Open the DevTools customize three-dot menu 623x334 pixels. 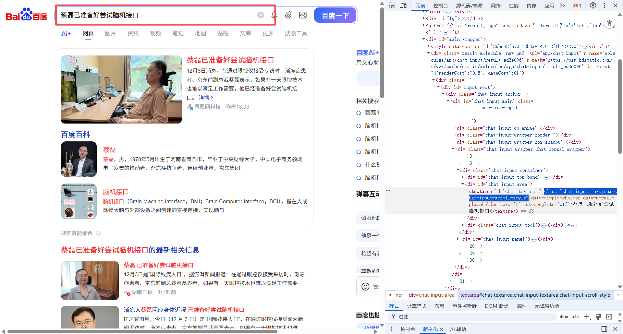(x=604, y=6)
